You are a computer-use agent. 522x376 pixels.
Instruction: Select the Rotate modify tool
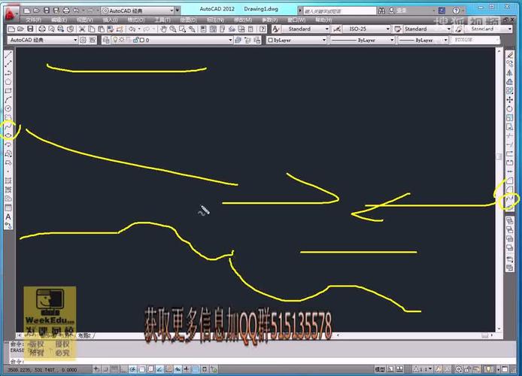[x=510, y=109]
